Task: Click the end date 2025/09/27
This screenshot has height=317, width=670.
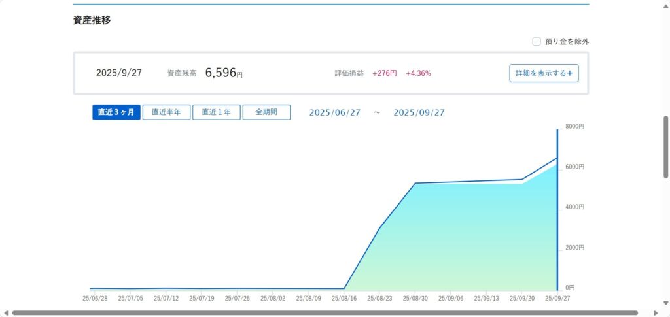Action: [x=419, y=112]
